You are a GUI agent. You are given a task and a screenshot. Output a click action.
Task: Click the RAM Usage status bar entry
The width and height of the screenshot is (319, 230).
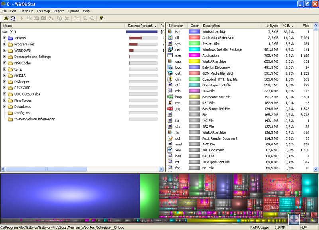268,227
